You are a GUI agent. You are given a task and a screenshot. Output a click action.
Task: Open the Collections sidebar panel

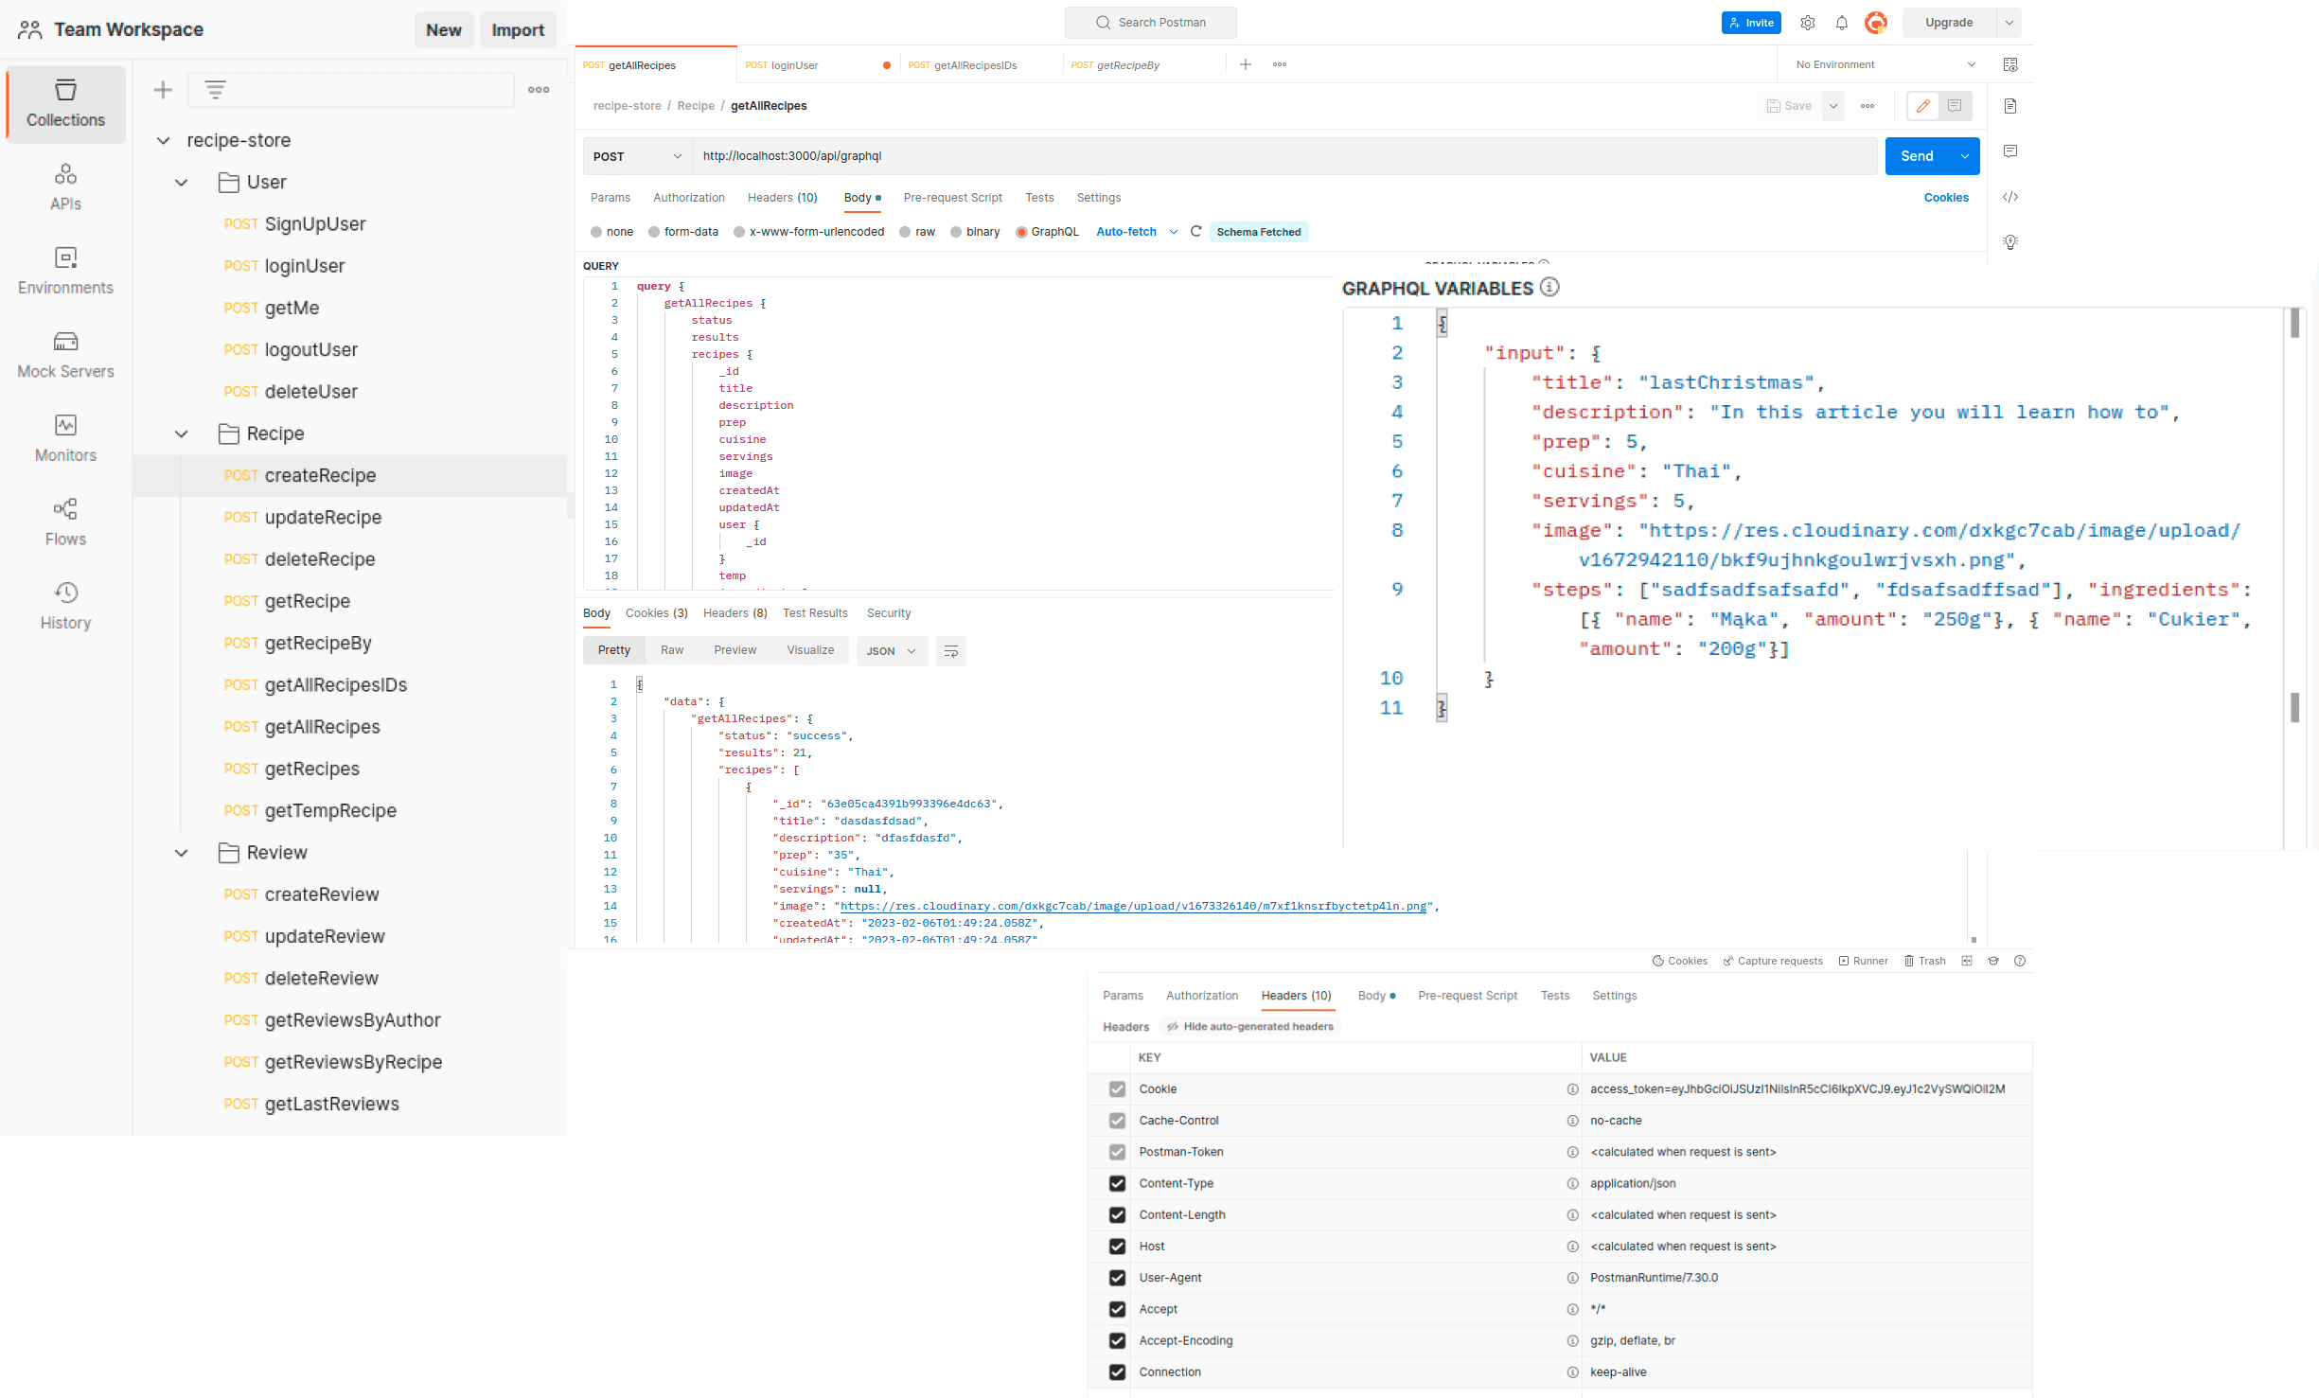[x=65, y=104]
